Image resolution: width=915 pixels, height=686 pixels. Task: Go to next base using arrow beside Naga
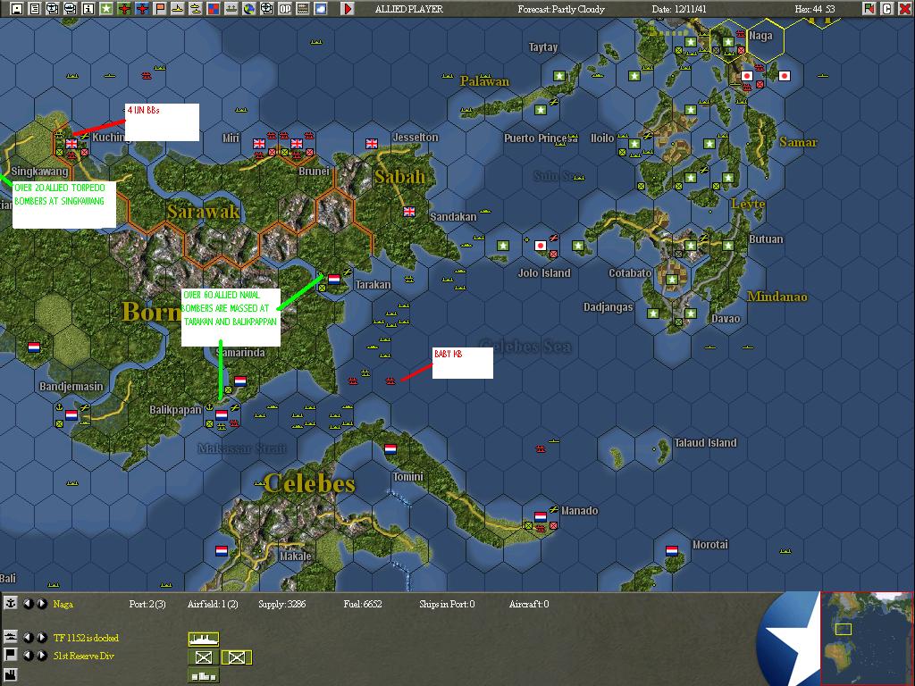tap(41, 604)
